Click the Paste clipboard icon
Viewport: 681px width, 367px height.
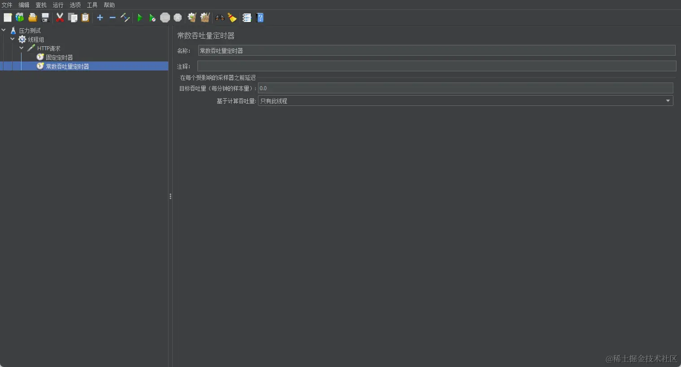pos(85,17)
